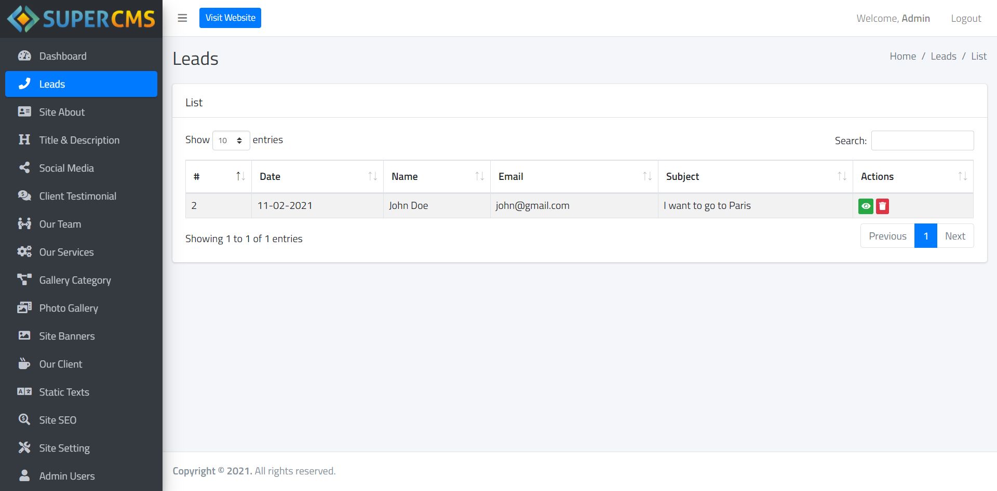Click the Photo Gallery images icon
Image resolution: width=997 pixels, height=491 pixels.
pyautogui.click(x=24, y=308)
